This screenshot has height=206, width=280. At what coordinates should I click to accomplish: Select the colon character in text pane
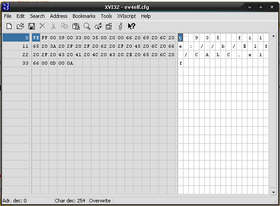tap(191, 46)
